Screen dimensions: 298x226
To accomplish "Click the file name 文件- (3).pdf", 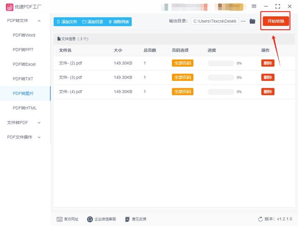I will click(70, 77).
